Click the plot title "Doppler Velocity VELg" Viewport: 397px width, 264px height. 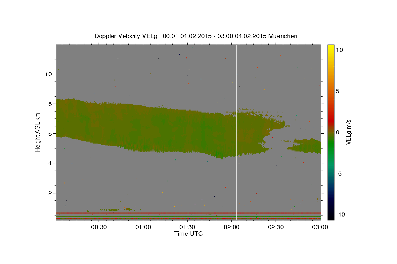click(x=126, y=36)
